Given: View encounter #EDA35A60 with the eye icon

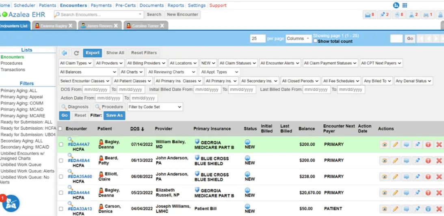Looking at the screenshot, I should (x=384, y=177).
